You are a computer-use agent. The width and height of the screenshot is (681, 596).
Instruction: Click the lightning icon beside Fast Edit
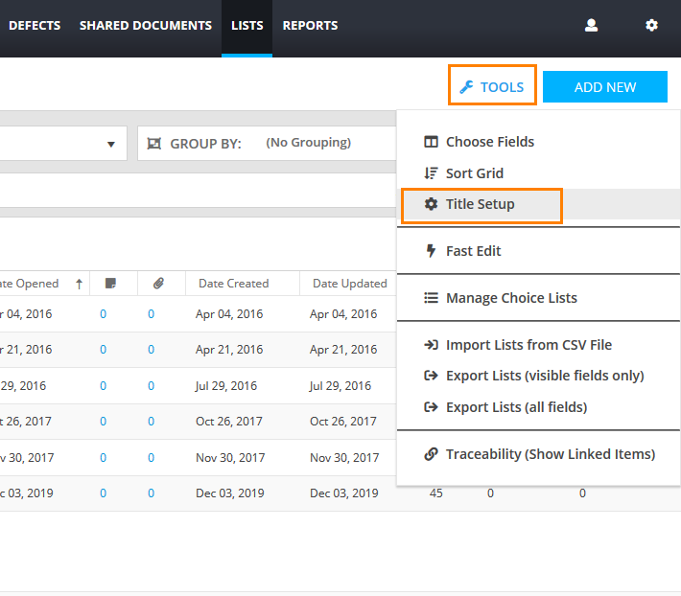(x=431, y=251)
